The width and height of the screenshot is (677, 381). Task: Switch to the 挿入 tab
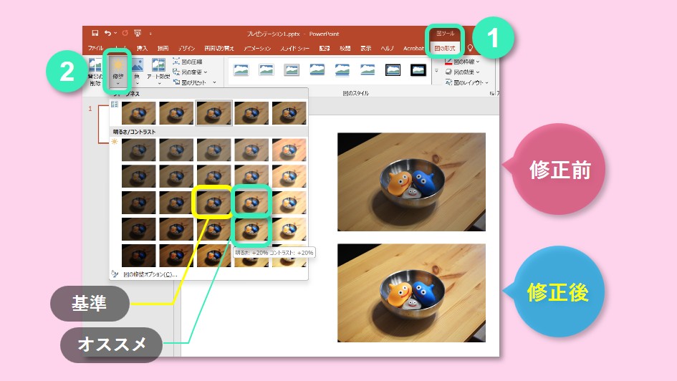pyautogui.click(x=142, y=48)
